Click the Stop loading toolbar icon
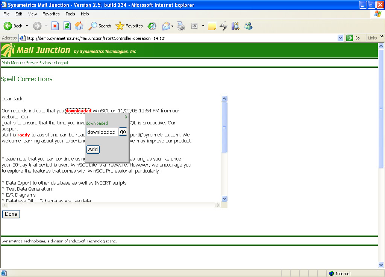Viewport: 385px width, 277px height. pos(55,26)
